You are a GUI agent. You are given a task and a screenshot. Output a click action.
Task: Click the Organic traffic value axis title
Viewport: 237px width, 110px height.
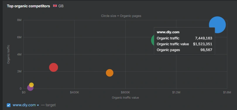pyautogui.click(x=125, y=98)
